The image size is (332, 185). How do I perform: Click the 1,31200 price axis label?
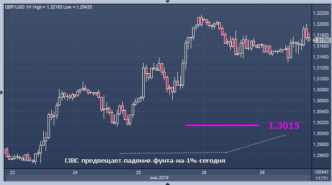point(321,68)
